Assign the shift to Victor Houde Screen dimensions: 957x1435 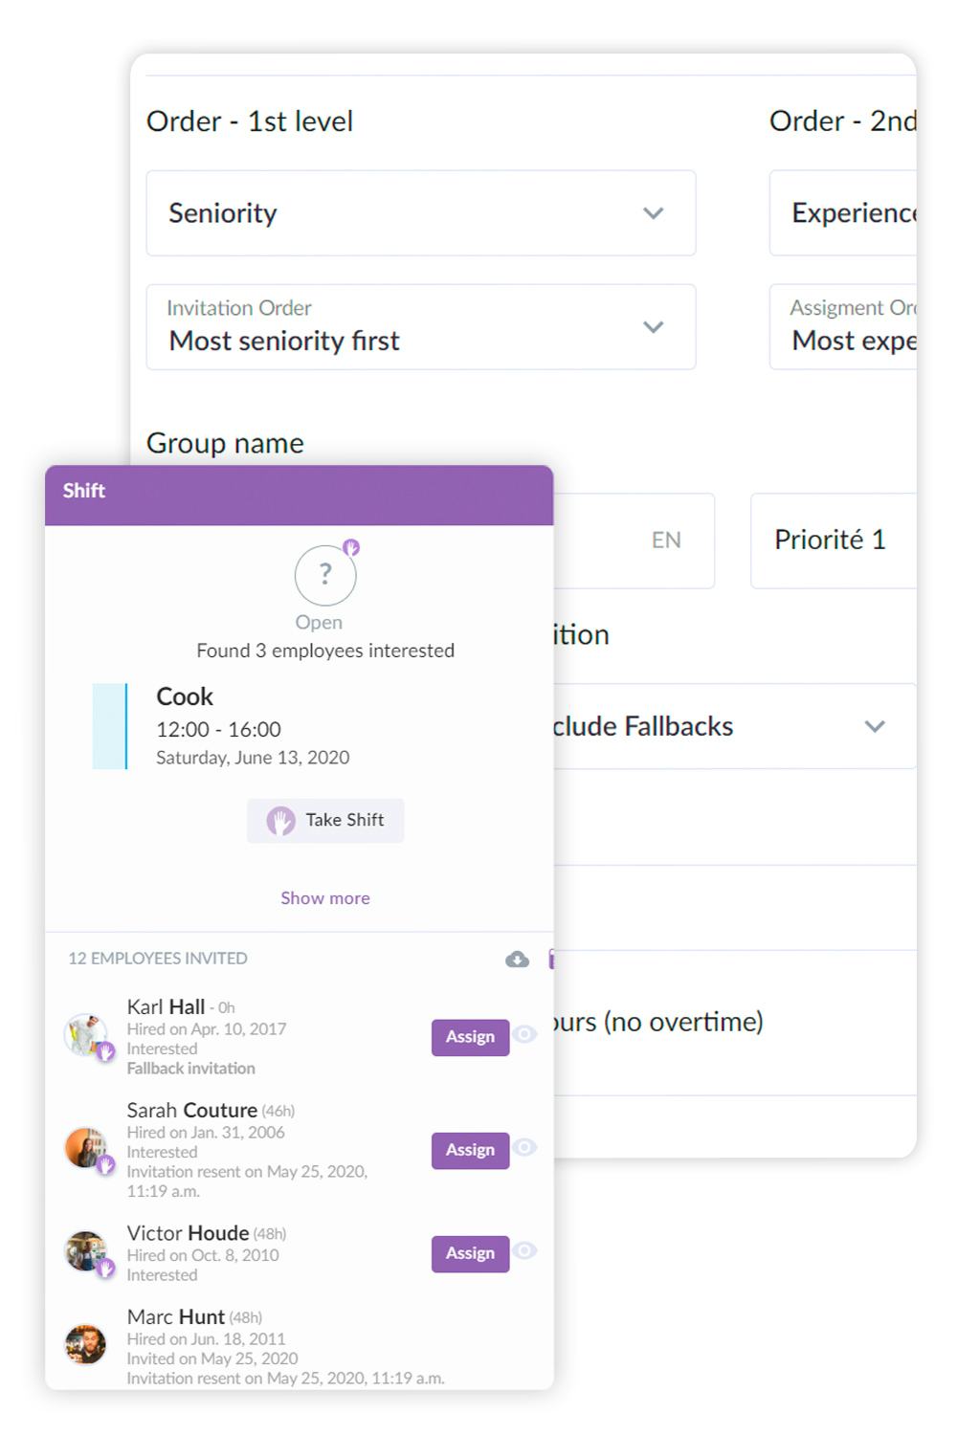(x=470, y=1253)
